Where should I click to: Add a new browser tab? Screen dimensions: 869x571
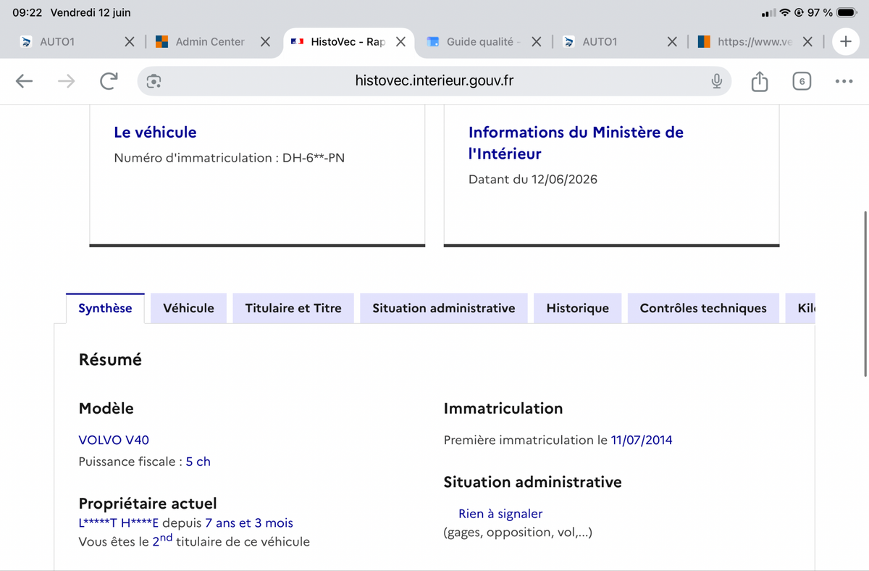[846, 42]
